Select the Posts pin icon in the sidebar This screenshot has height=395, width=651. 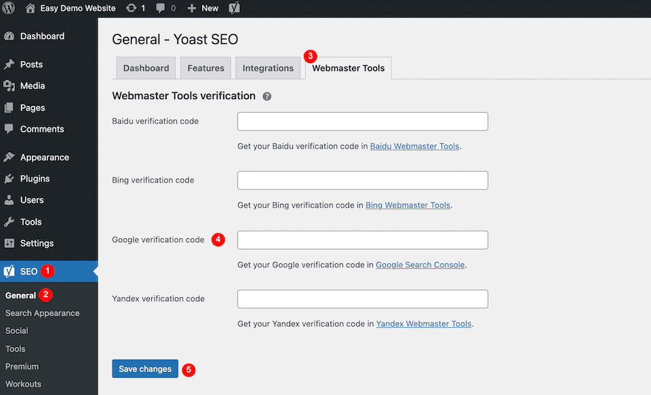(9, 64)
